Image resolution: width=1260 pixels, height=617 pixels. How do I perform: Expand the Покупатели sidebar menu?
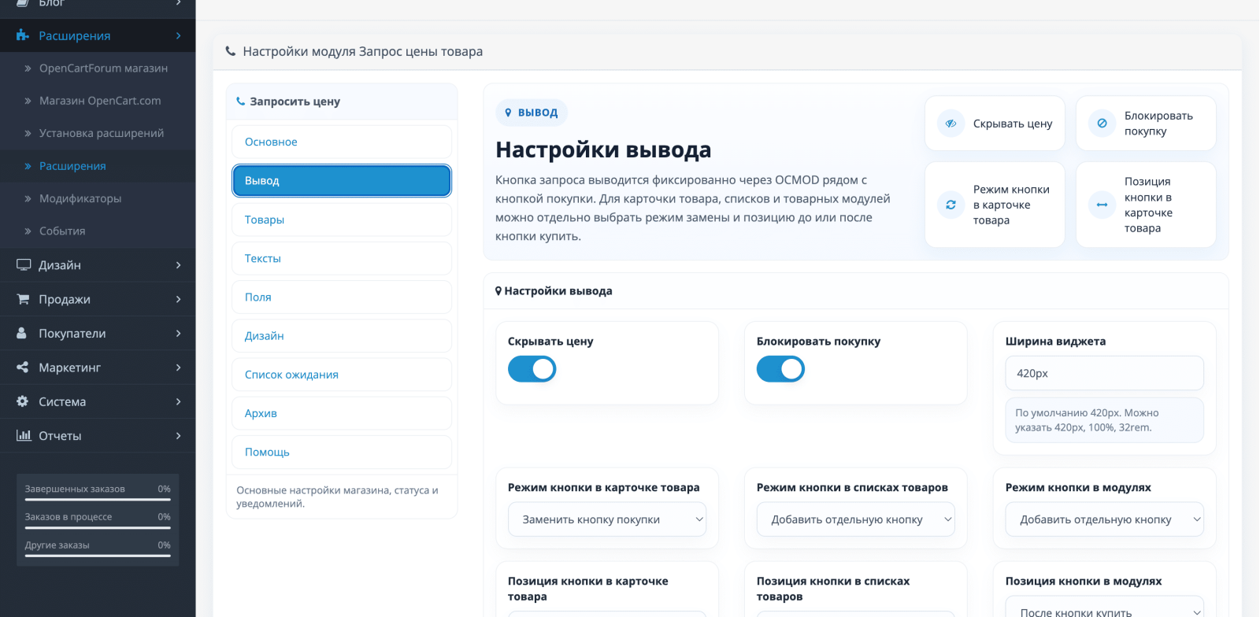[98, 333]
